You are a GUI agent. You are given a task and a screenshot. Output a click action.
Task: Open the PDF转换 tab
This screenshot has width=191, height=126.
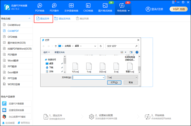click(40, 8)
